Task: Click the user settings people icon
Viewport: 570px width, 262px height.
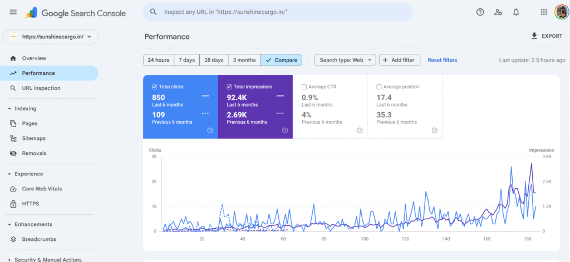Action: 498,12
